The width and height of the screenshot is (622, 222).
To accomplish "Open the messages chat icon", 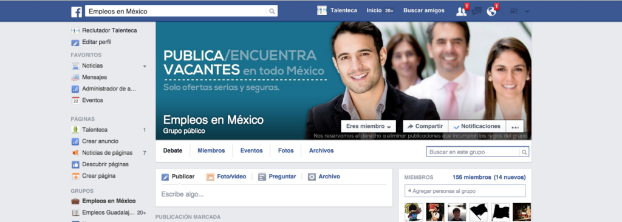I will [476, 12].
